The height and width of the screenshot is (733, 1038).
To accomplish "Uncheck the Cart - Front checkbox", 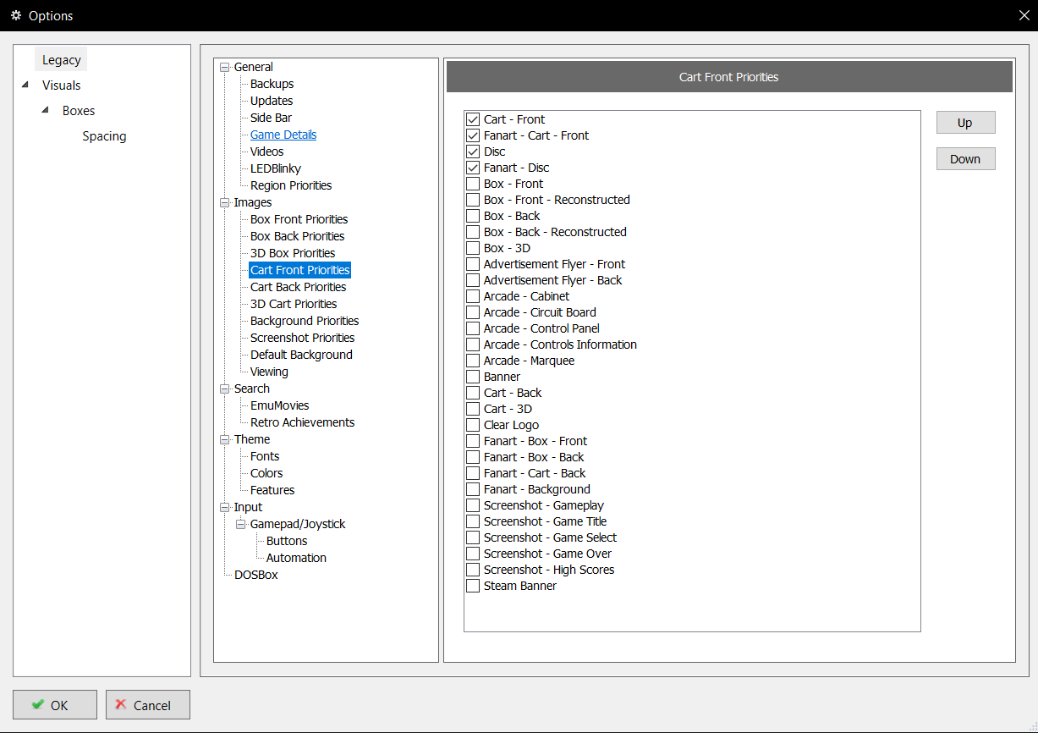I will coord(473,119).
